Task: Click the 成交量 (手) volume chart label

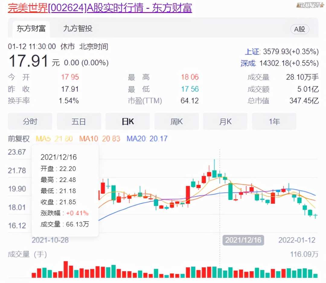Action: [27, 254]
